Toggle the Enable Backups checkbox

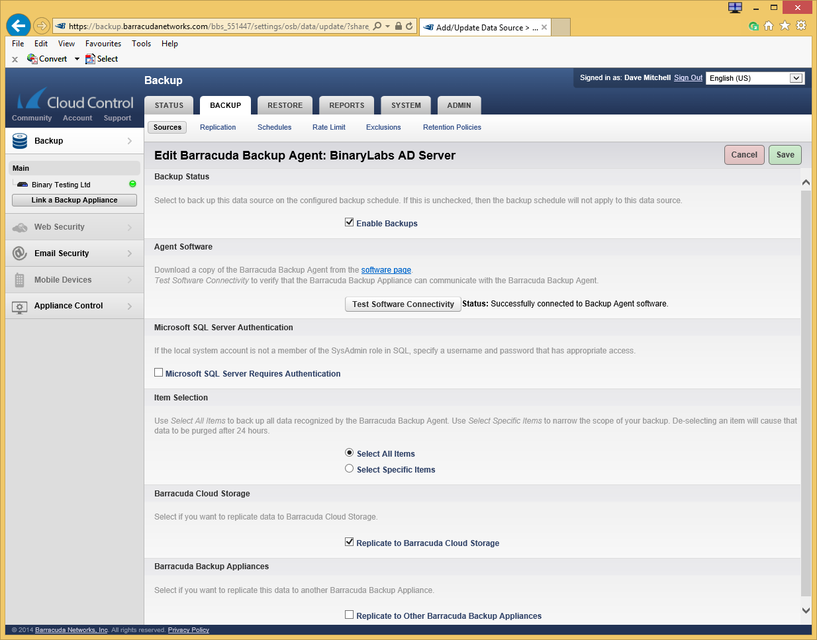[x=349, y=222]
